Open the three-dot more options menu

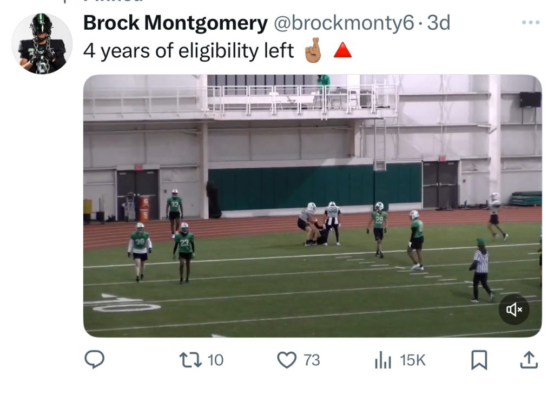pyautogui.click(x=531, y=22)
